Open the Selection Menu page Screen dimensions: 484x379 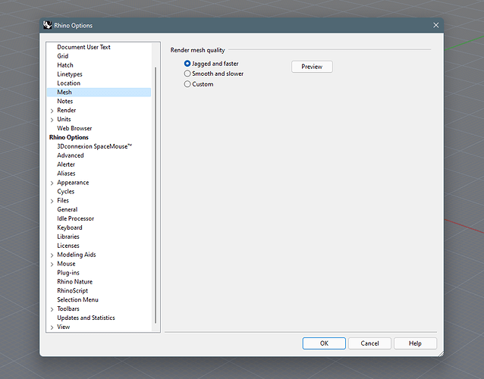[x=78, y=299]
